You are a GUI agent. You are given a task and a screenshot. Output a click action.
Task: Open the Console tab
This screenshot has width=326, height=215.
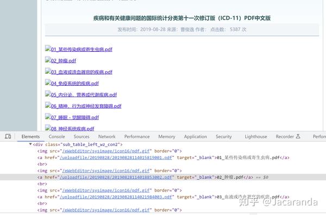coord(57,136)
